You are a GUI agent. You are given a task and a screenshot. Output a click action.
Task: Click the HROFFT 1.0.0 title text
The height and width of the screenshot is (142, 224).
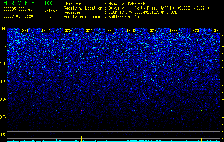[x=28, y=3]
